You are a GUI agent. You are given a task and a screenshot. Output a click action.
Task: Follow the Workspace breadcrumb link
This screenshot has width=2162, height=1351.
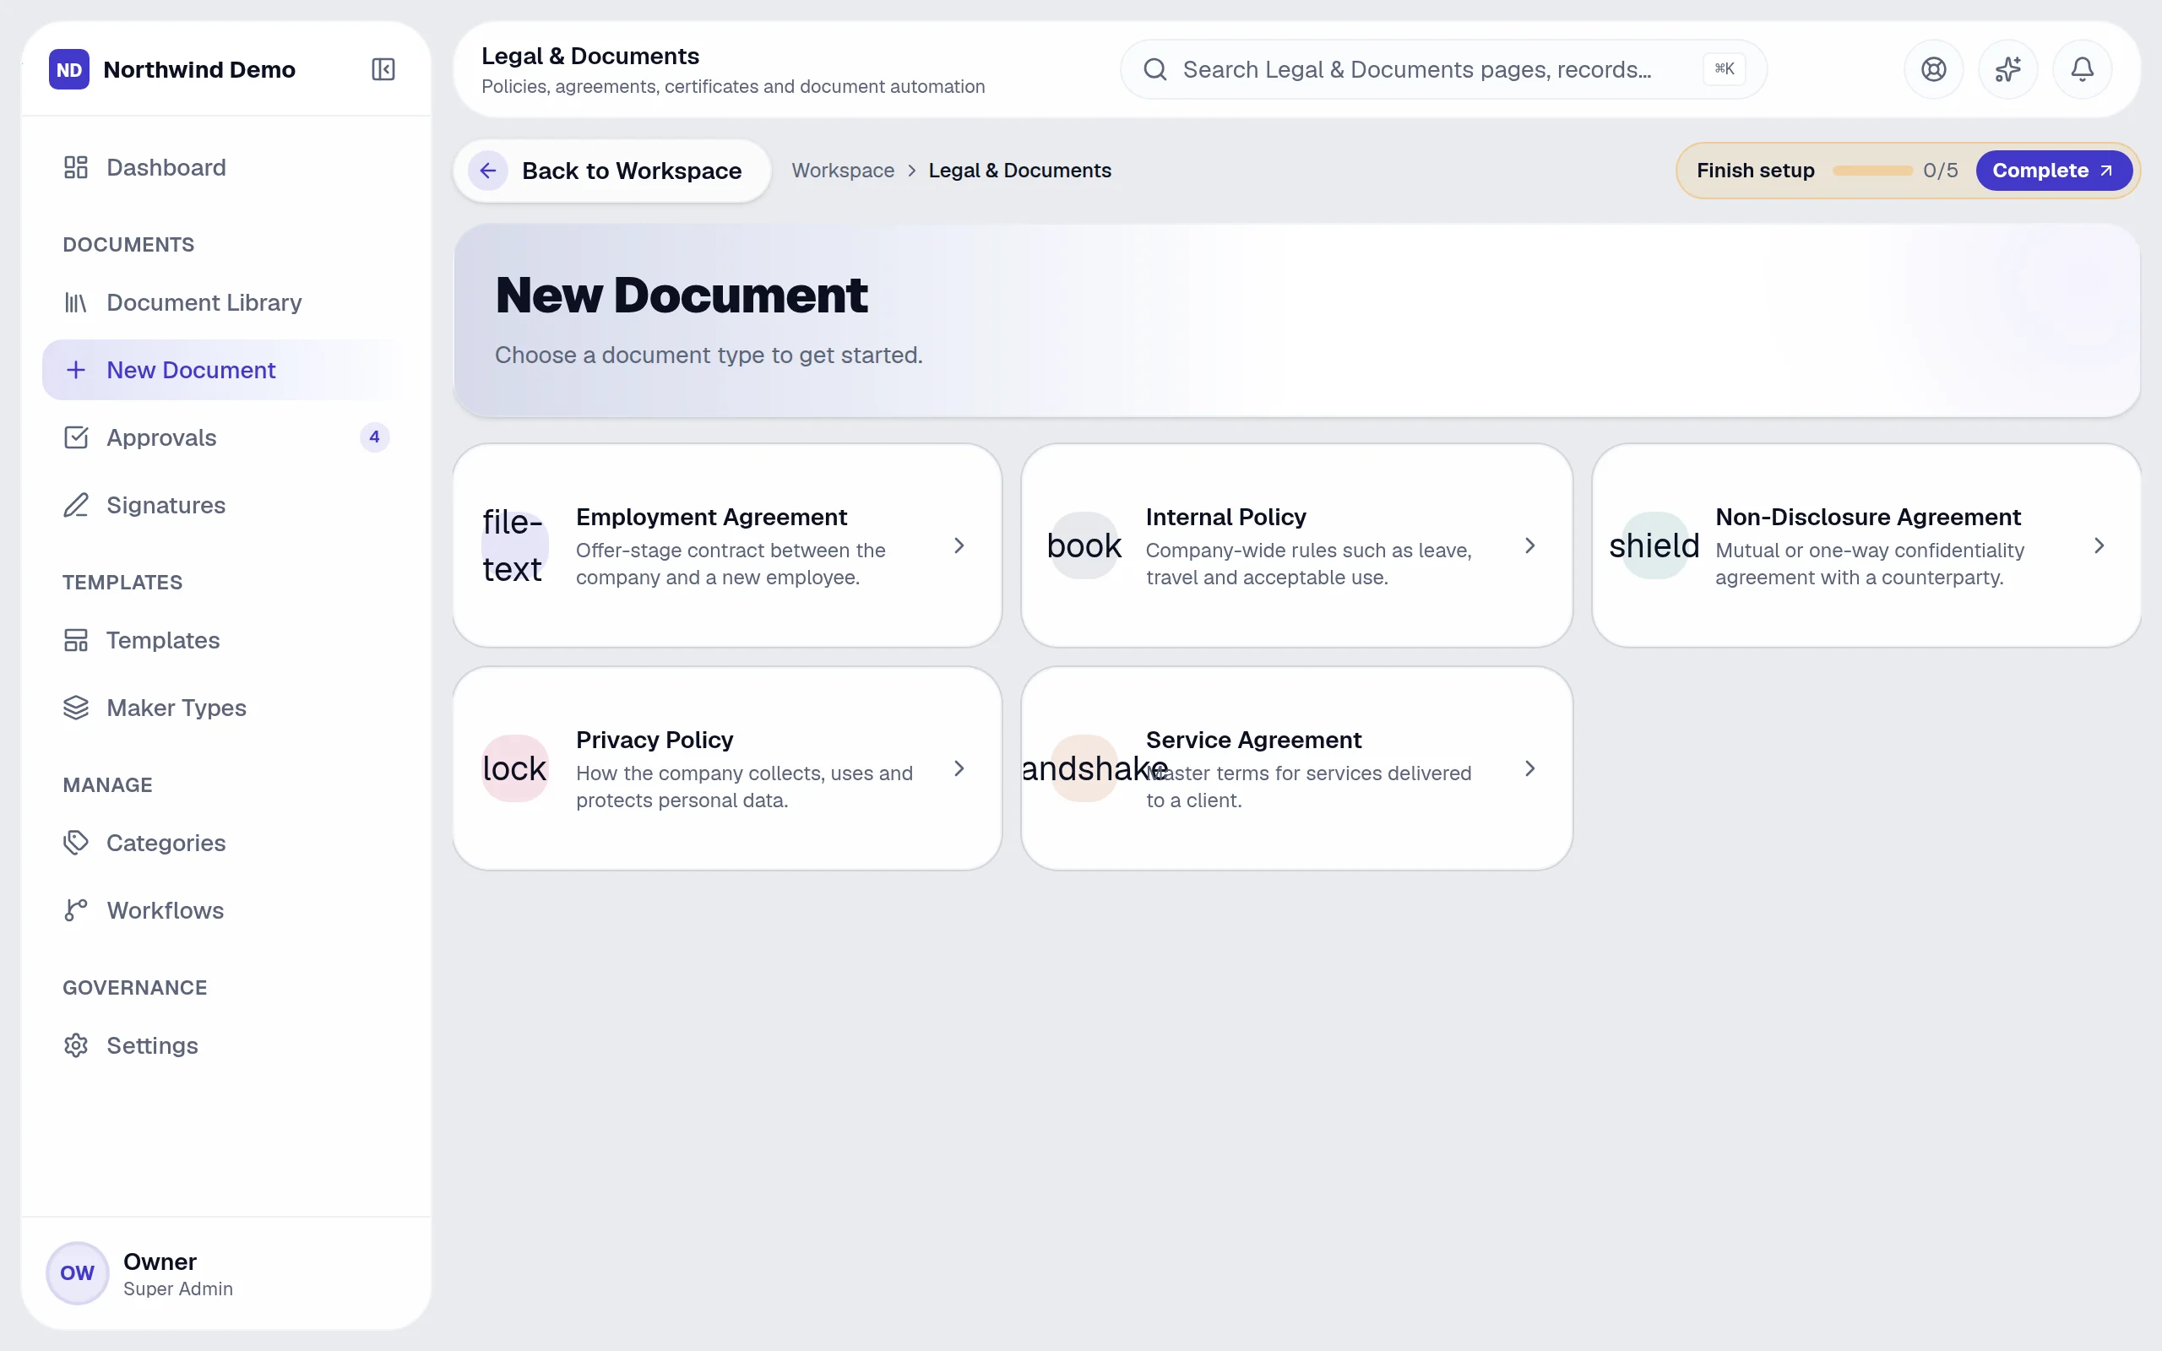pos(843,171)
